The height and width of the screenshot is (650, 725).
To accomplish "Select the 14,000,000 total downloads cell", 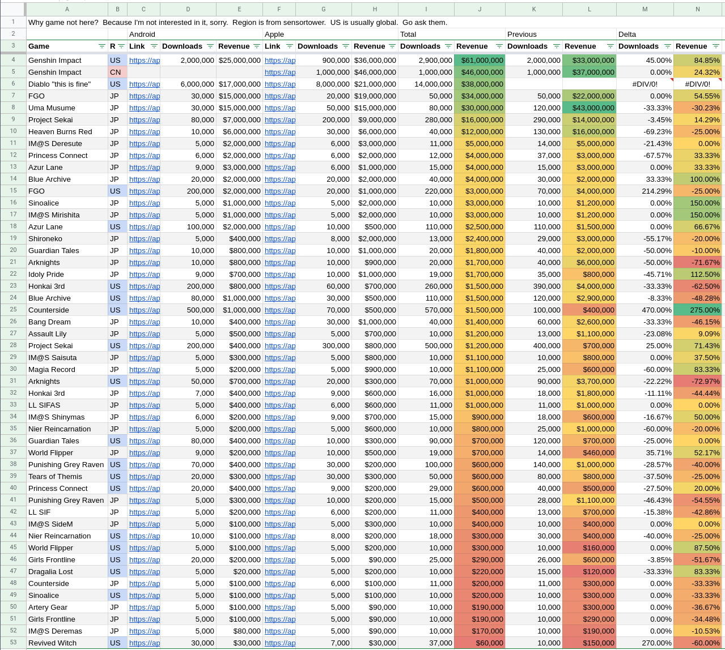I will pyautogui.click(x=426, y=84).
